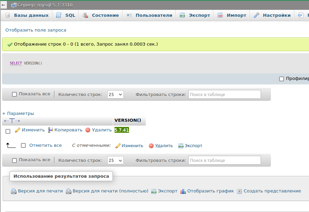
Task: Open Версия для печати (полностью) link
Action: [x=110, y=191]
